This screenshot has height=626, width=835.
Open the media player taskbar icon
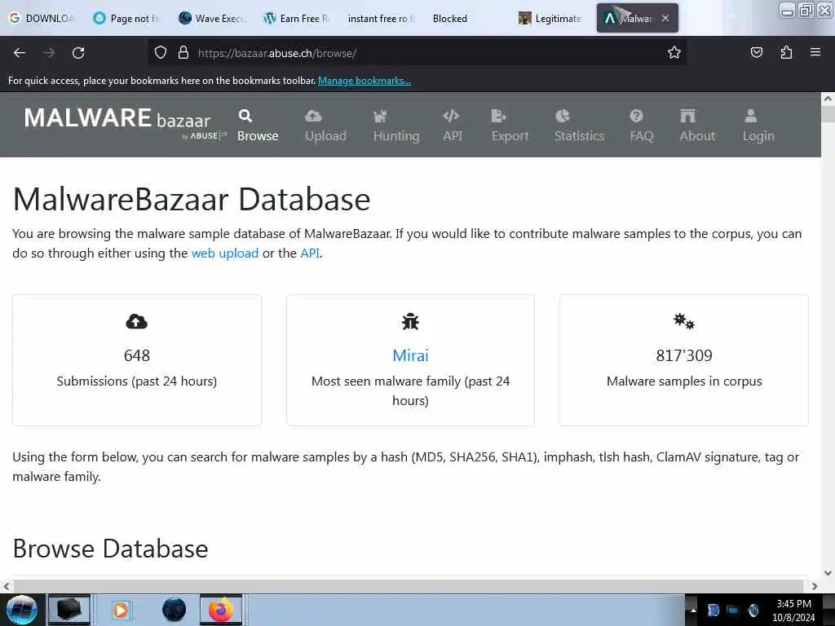tap(121, 610)
